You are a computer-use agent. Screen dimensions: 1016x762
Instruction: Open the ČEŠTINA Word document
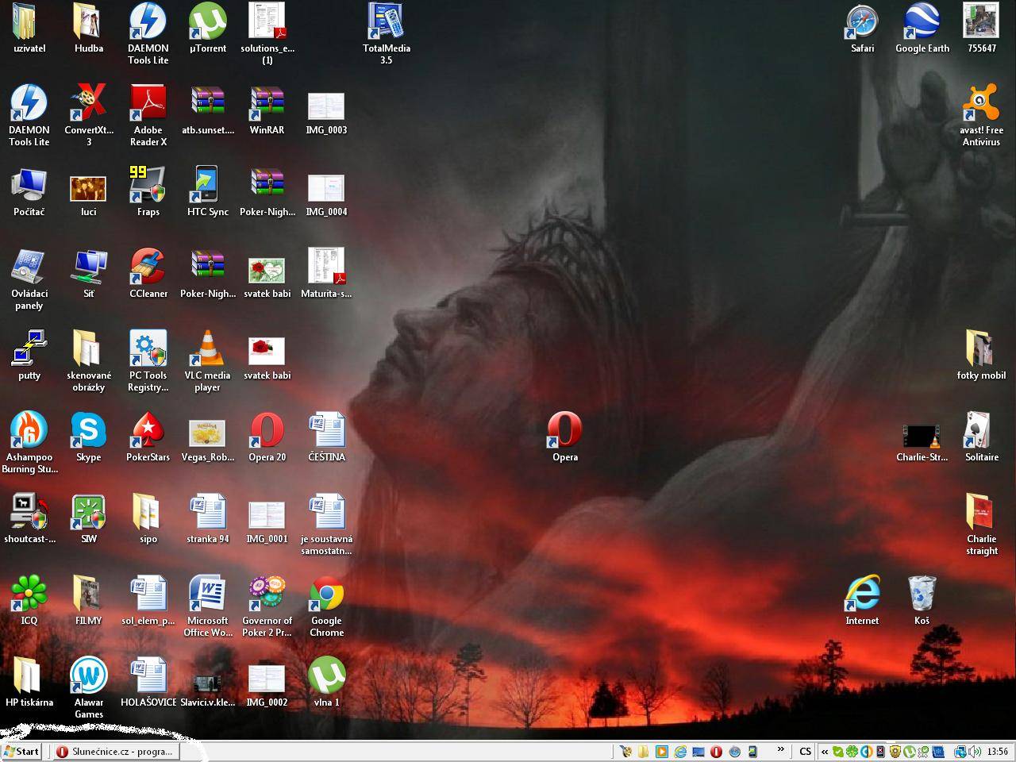coord(326,437)
